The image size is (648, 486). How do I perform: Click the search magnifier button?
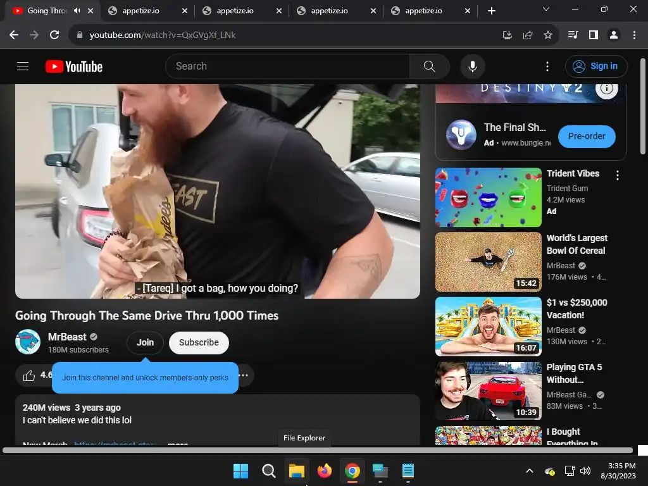(x=430, y=66)
